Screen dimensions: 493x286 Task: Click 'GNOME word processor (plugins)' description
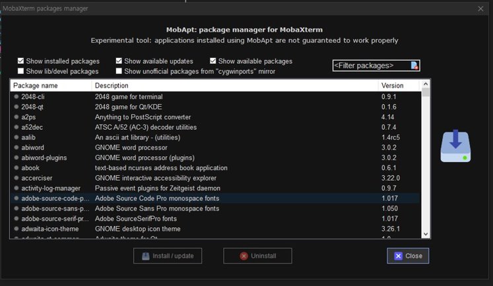coord(145,157)
